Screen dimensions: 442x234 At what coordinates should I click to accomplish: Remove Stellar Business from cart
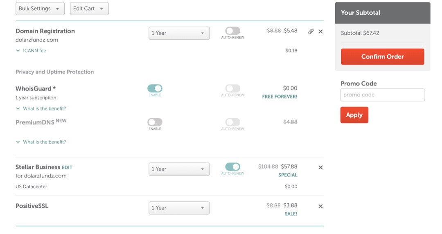pyautogui.click(x=320, y=167)
